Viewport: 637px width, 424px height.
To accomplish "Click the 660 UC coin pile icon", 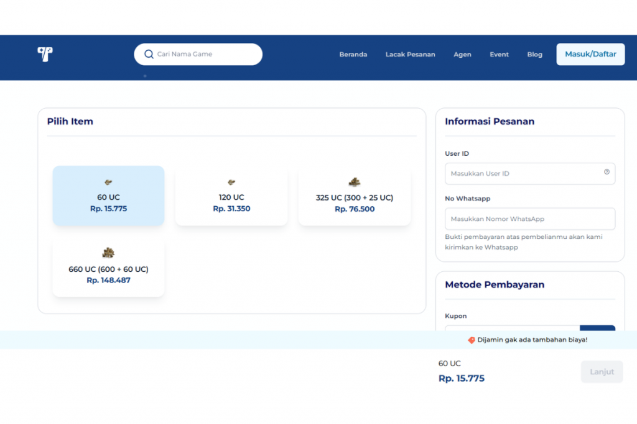I will 108,253.
